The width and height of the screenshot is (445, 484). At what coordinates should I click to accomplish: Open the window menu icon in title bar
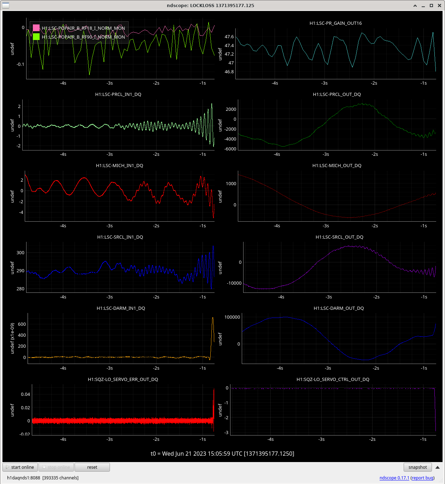tap(6, 5)
